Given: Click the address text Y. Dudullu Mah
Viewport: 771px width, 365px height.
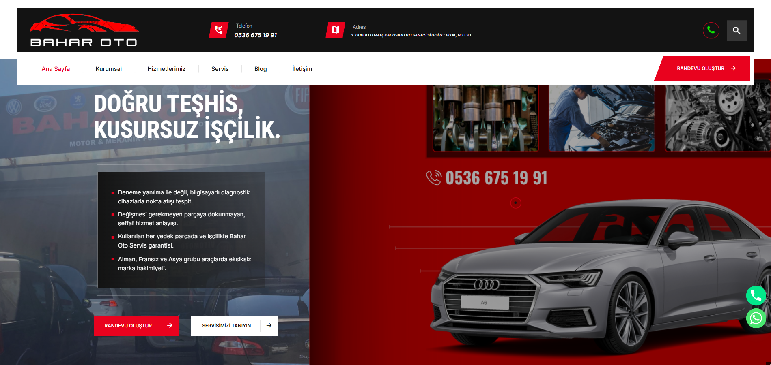Looking at the screenshot, I should 411,35.
